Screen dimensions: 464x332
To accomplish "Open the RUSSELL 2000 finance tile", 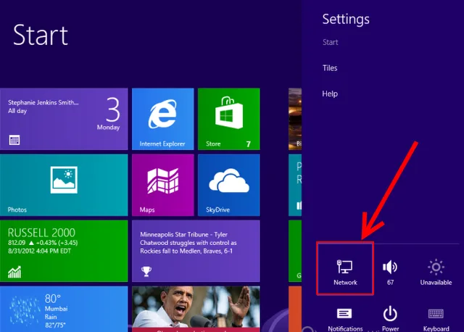I will click(x=64, y=251).
